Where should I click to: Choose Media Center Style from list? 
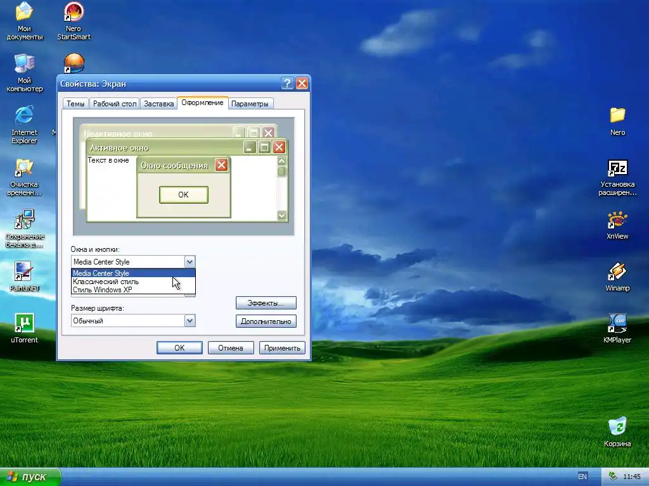click(x=133, y=273)
